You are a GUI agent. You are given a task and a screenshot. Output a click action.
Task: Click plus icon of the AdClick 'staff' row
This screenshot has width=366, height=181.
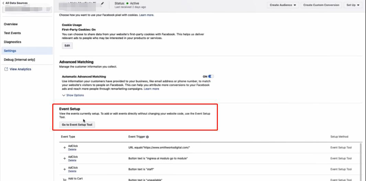click(64, 169)
